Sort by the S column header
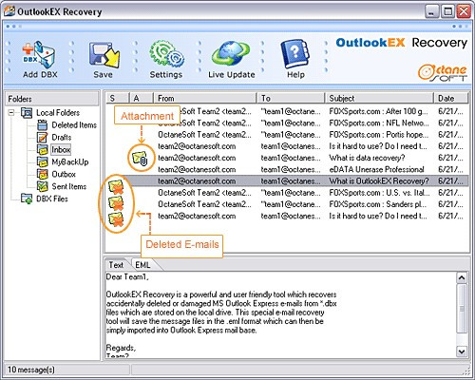 click(x=118, y=98)
